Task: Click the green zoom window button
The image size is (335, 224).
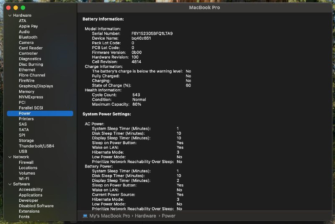Action: (x=23, y=8)
